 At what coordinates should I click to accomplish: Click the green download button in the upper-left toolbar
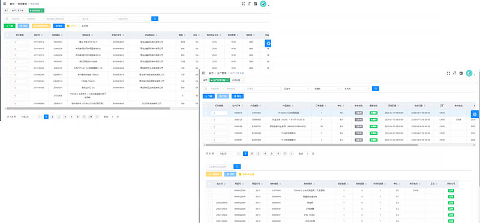pos(10,26)
